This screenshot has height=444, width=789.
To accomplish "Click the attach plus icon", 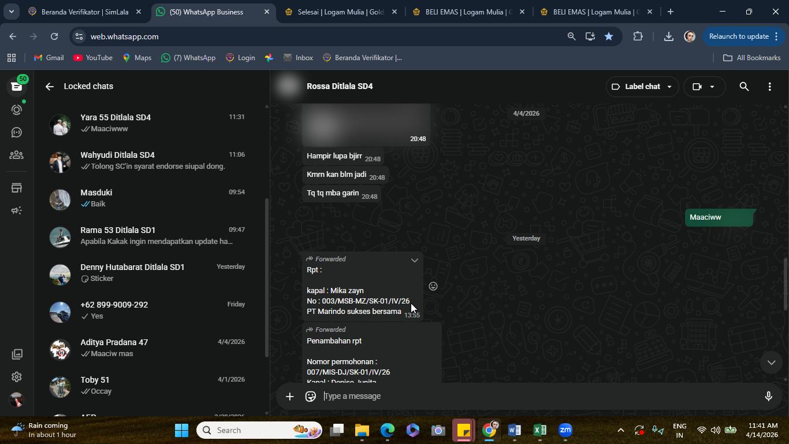I will coord(290,396).
